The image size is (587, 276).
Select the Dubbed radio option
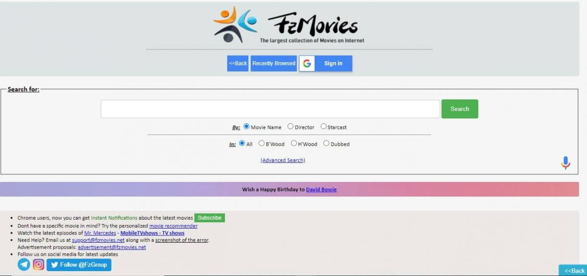pos(326,143)
